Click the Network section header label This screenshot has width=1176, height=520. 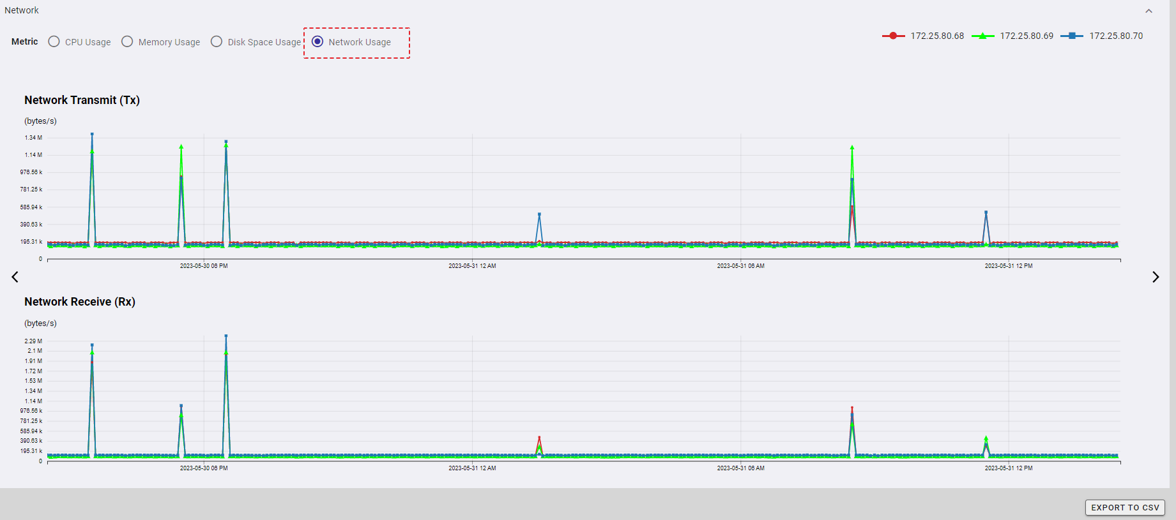pos(22,10)
